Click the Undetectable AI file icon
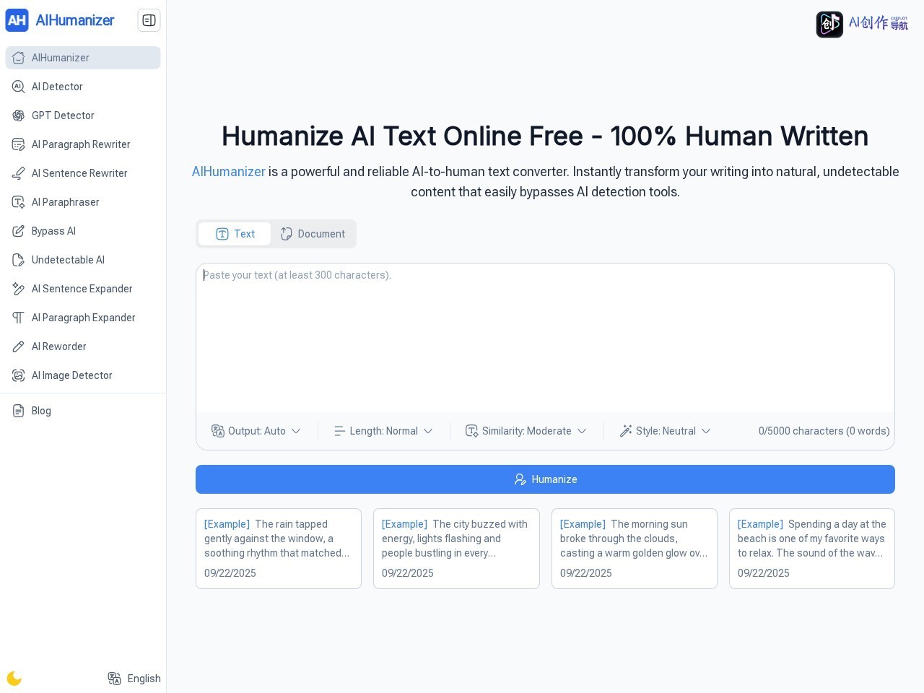The image size is (924, 693). coord(19,260)
